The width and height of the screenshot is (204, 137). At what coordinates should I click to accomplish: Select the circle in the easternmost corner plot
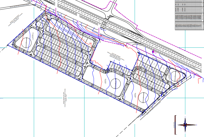coord(175,76)
